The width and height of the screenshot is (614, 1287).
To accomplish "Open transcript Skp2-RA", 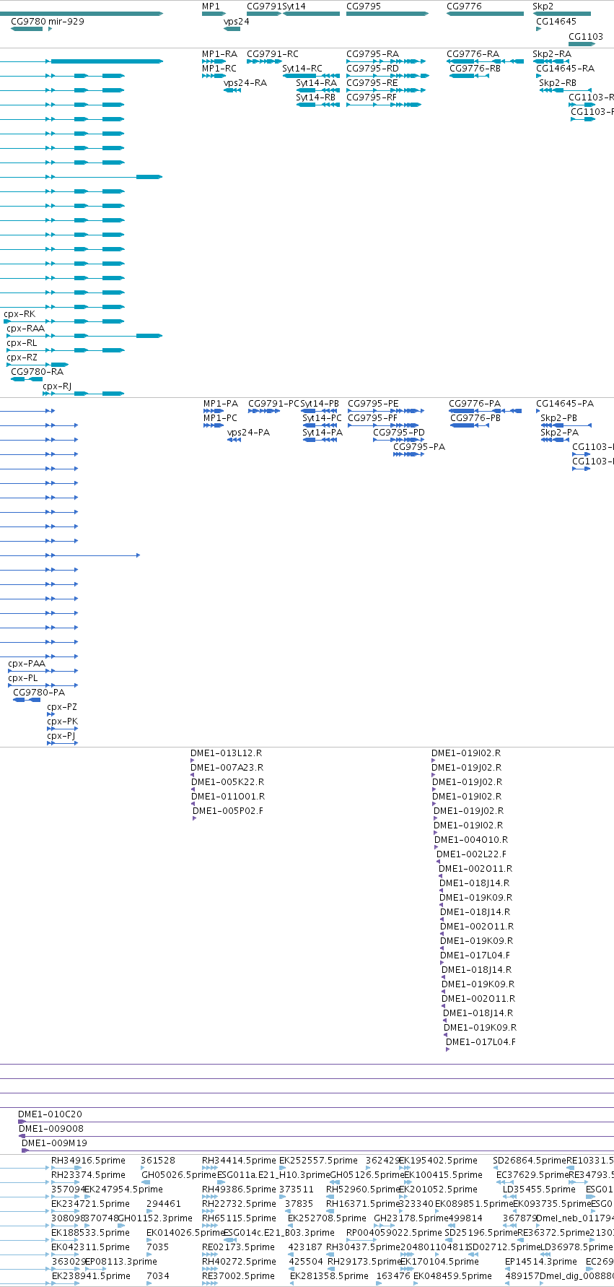I will [552, 54].
